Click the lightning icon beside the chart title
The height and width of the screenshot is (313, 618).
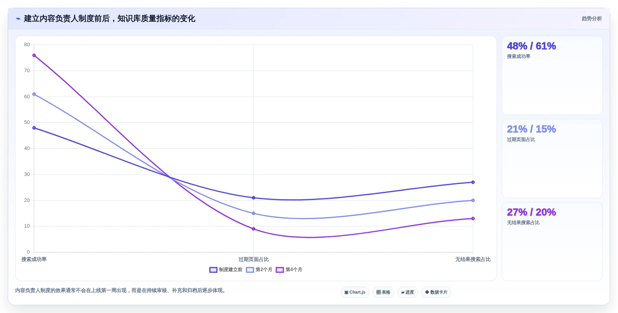18,19
